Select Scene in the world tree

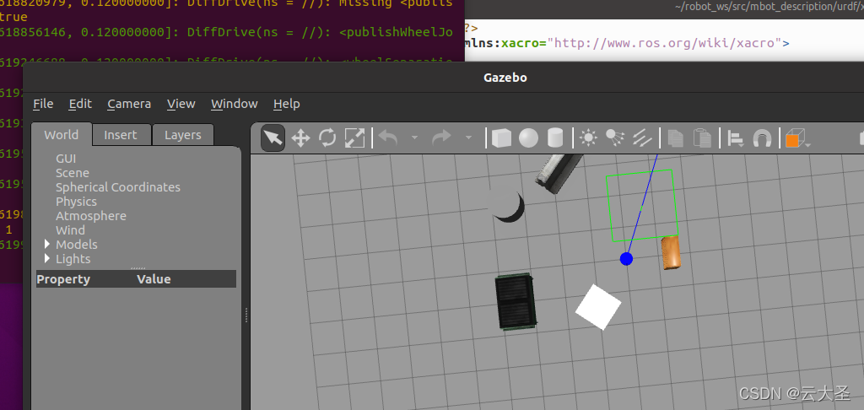click(73, 173)
